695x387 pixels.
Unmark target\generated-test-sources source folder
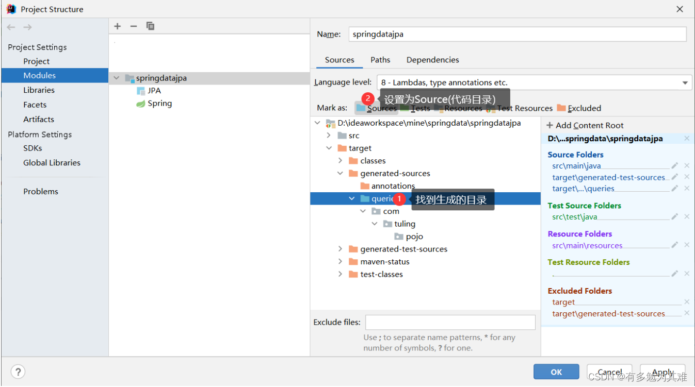(687, 177)
